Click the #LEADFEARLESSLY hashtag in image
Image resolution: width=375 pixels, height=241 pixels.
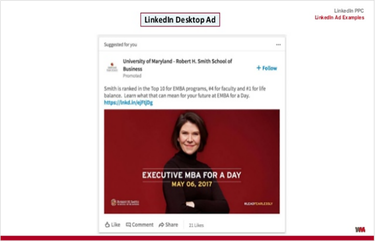click(258, 203)
